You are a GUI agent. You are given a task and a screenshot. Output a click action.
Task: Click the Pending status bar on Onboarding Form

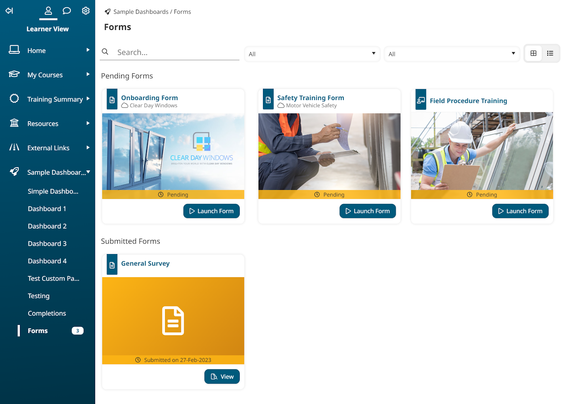click(x=173, y=195)
